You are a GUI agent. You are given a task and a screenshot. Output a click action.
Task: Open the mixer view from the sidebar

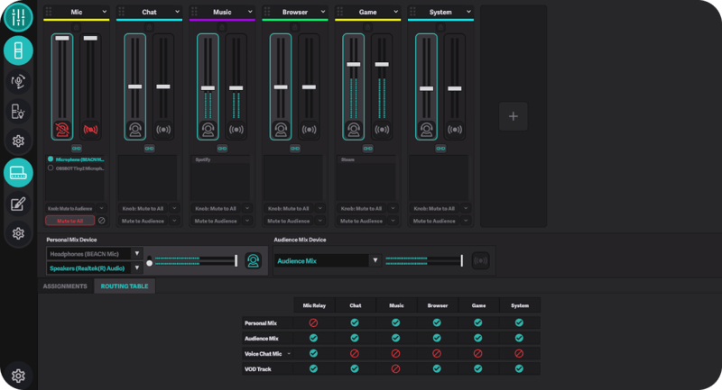pos(18,17)
